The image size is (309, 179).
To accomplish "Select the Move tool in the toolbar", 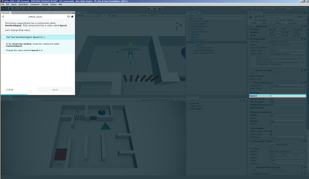I will click(10, 8).
